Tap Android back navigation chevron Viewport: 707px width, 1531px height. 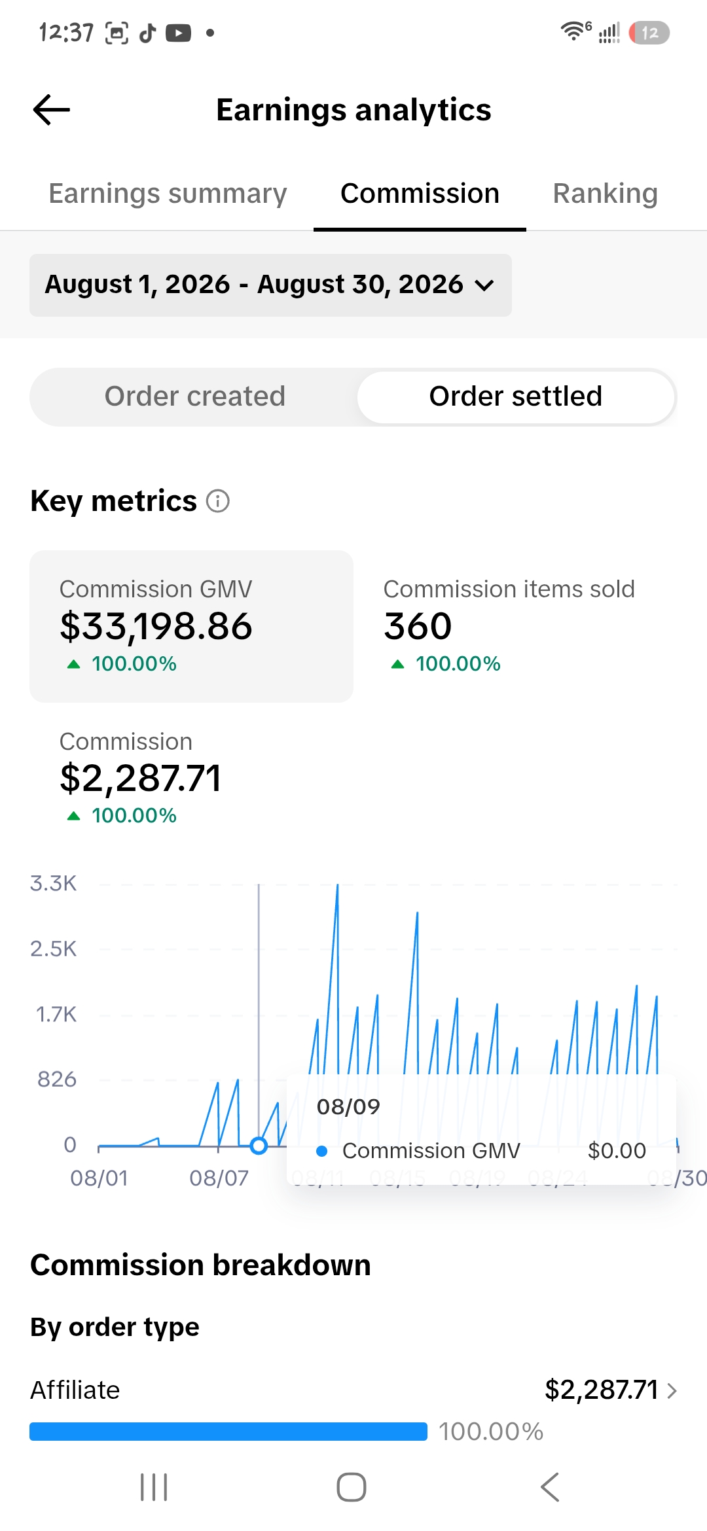(550, 1487)
